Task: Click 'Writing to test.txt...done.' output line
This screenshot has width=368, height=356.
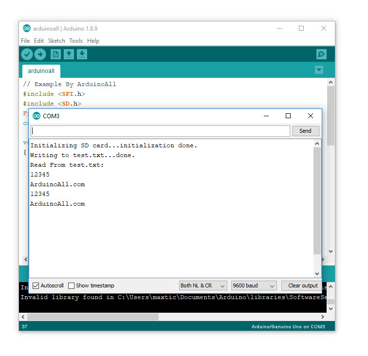Action: click(x=82, y=155)
